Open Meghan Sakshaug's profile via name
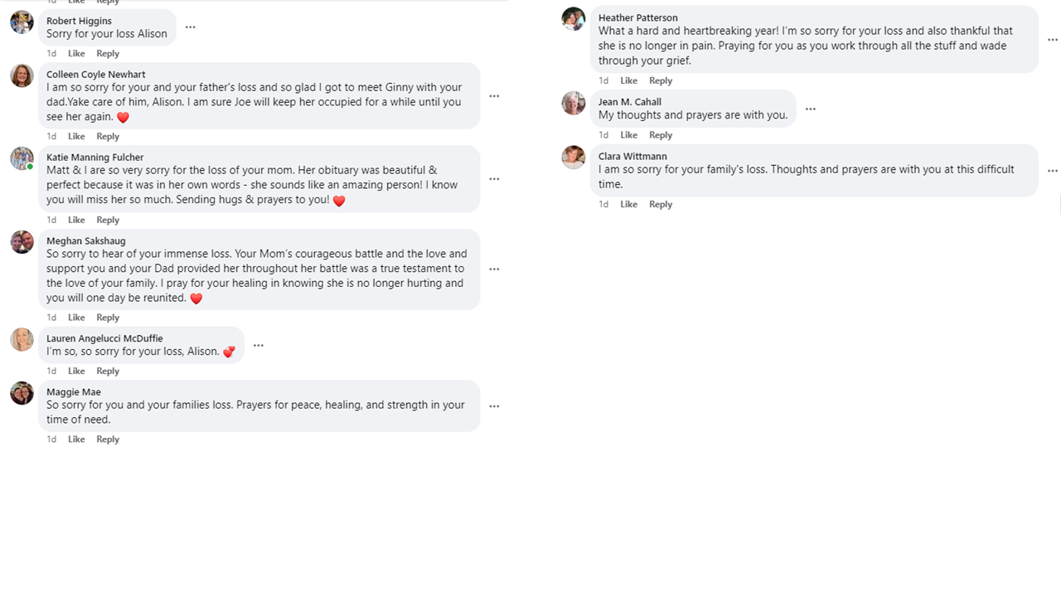1061x597 pixels. pos(86,241)
